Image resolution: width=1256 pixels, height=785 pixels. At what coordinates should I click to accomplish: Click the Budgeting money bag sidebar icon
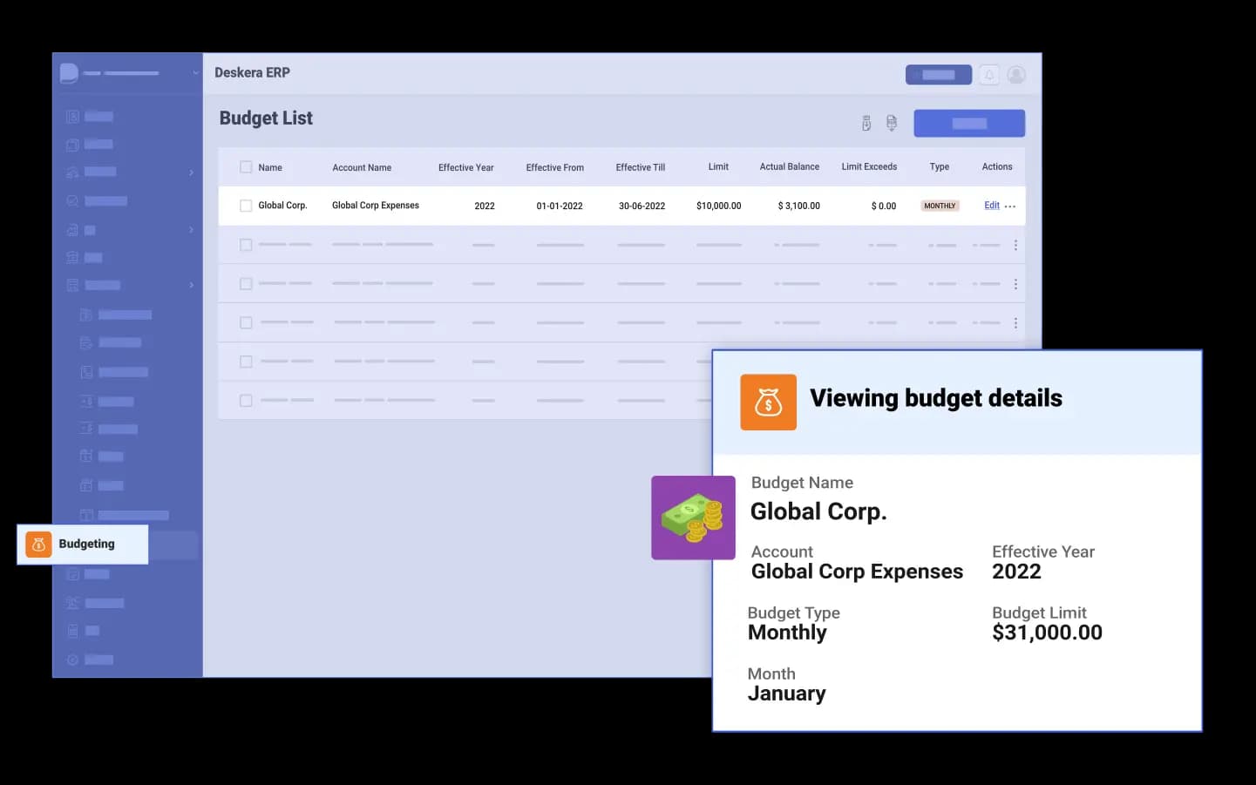pos(38,544)
